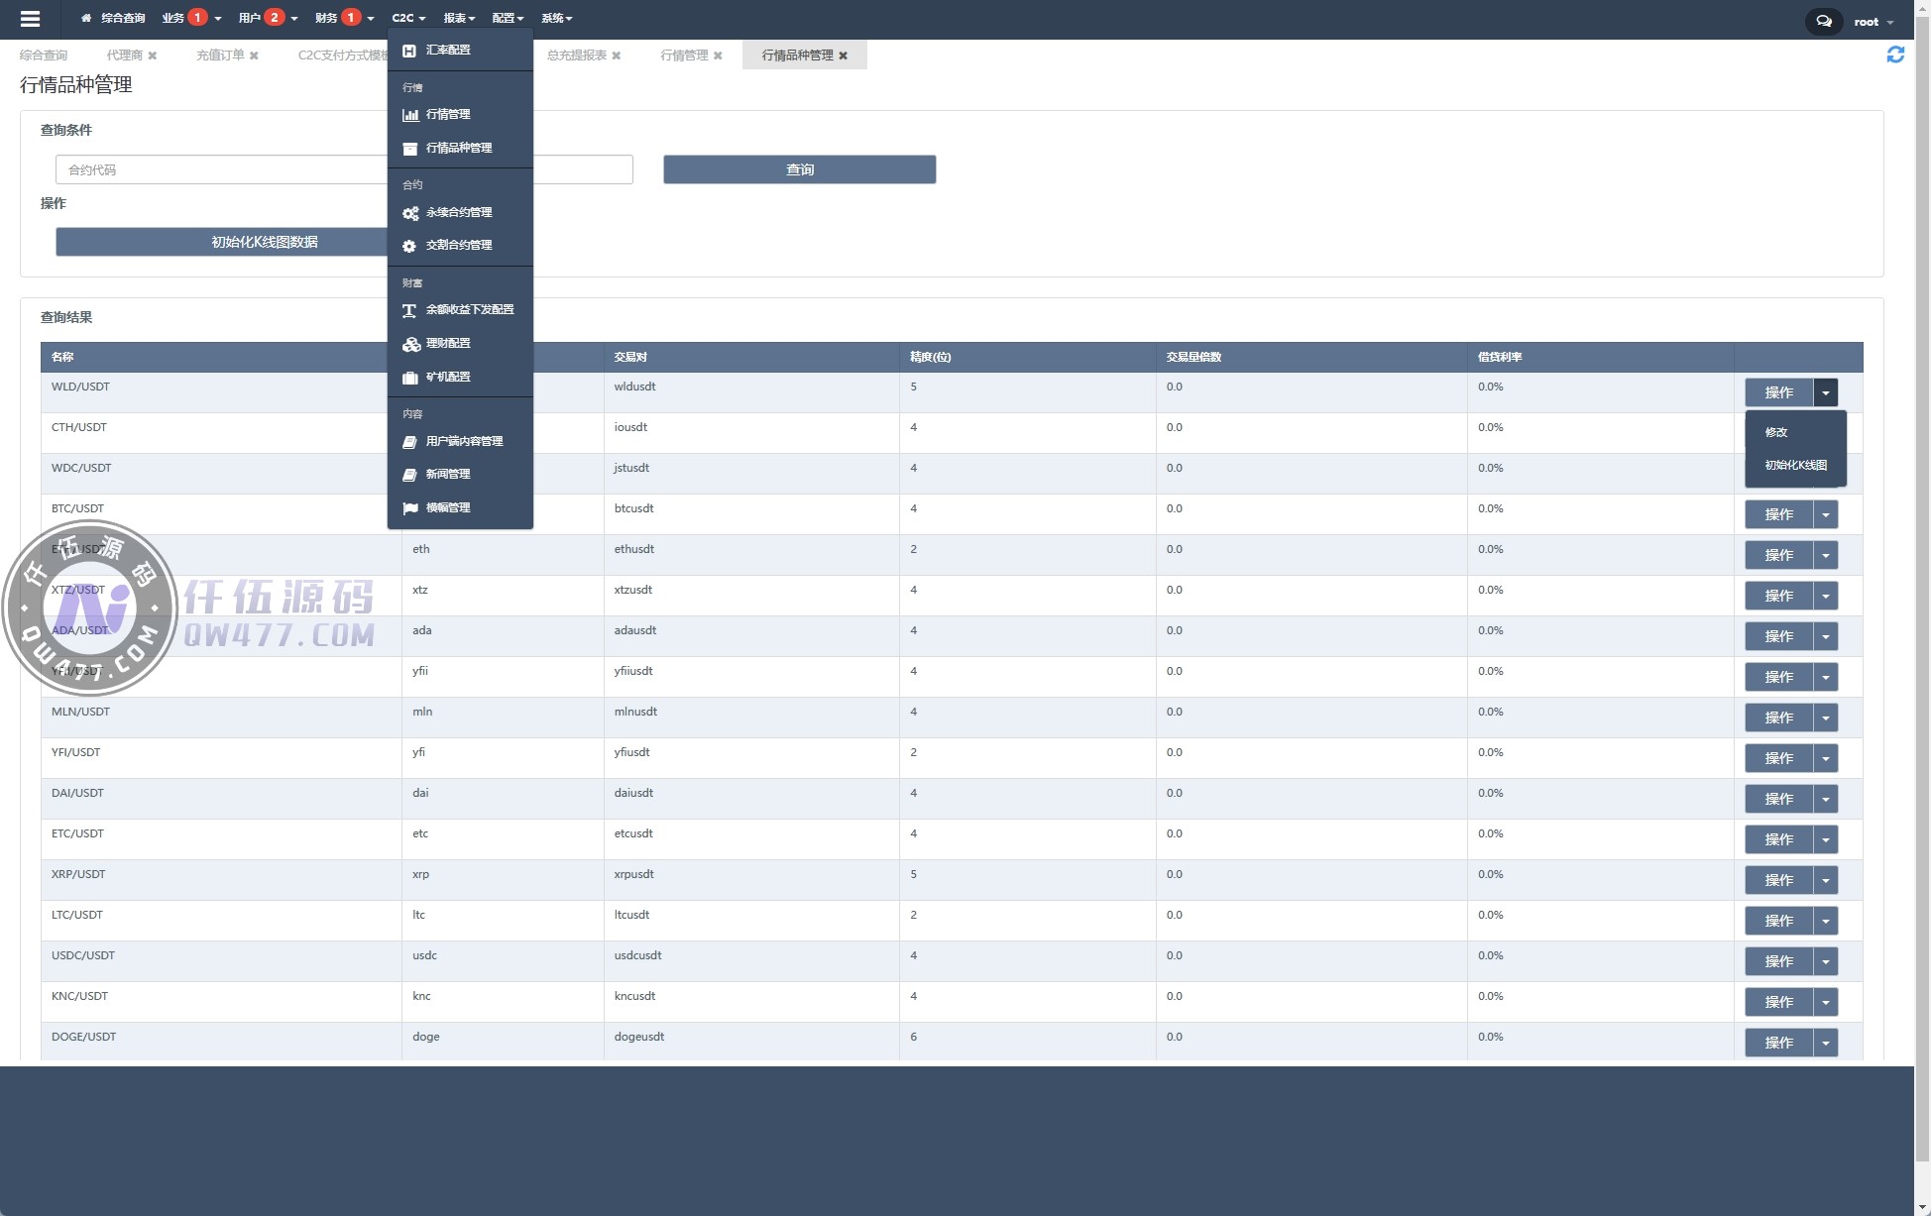Click 永续合约管理 gears icon

point(409,213)
